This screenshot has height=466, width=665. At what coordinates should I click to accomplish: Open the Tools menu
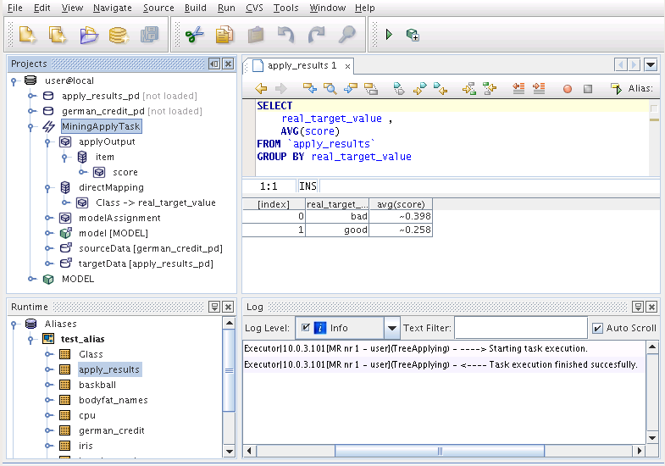(285, 8)
